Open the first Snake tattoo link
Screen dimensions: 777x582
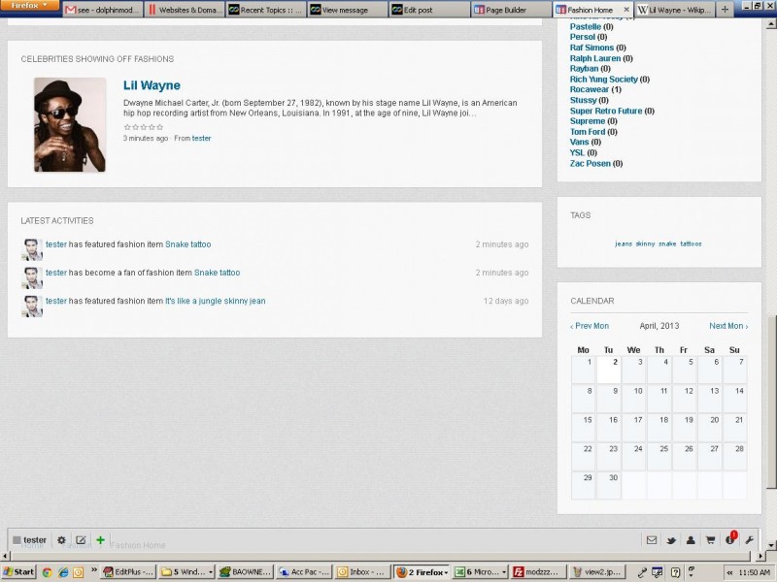(x=187, y=244)
